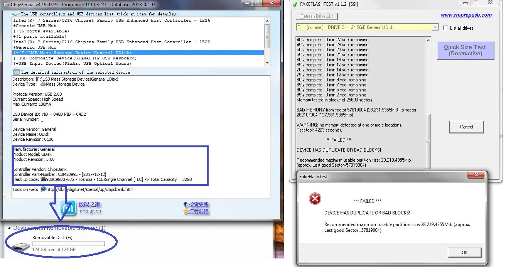Click the Refresh Drive List button
Image resolution: width=506 pixels, height=270 pixels.
[x=317, y=16]
